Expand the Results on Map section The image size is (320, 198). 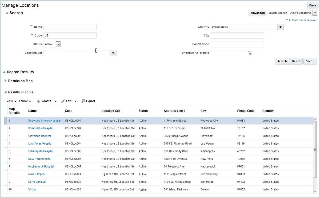(x=5, y=81)
